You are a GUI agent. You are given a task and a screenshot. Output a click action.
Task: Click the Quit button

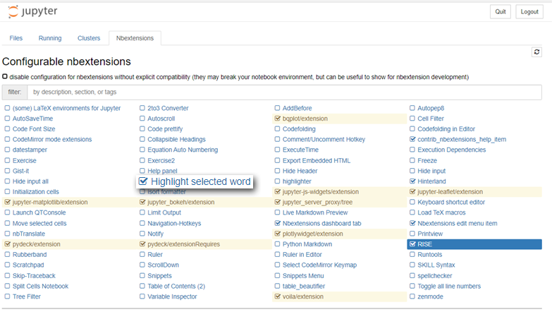coord(501,11)
